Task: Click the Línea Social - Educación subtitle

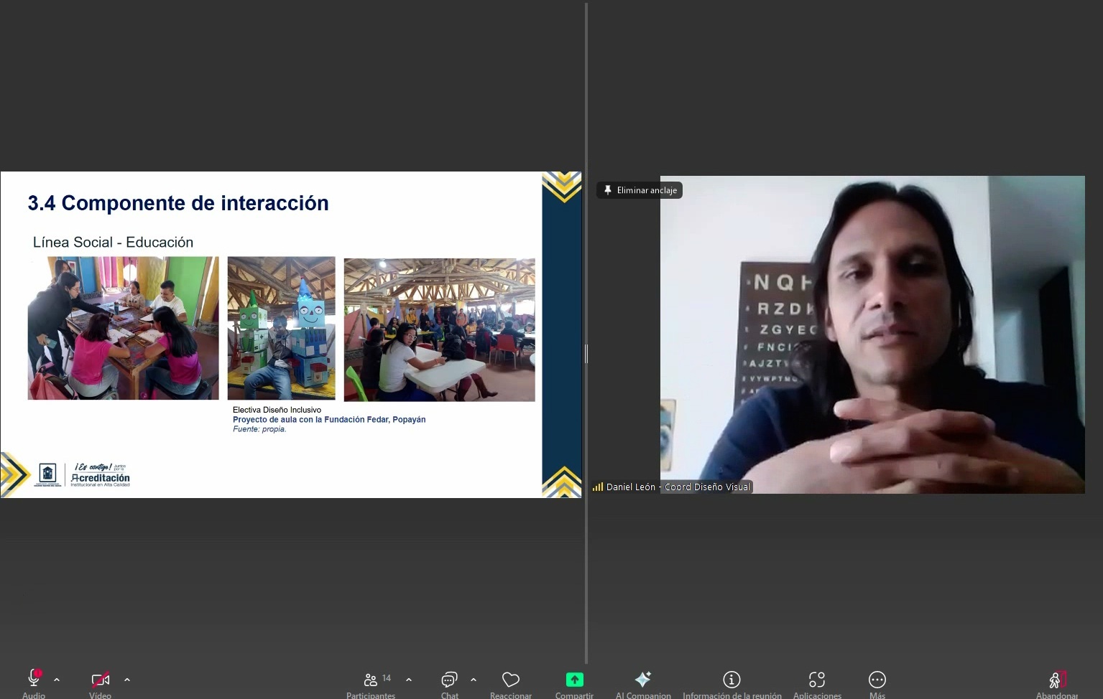Action: click(113, 243)
